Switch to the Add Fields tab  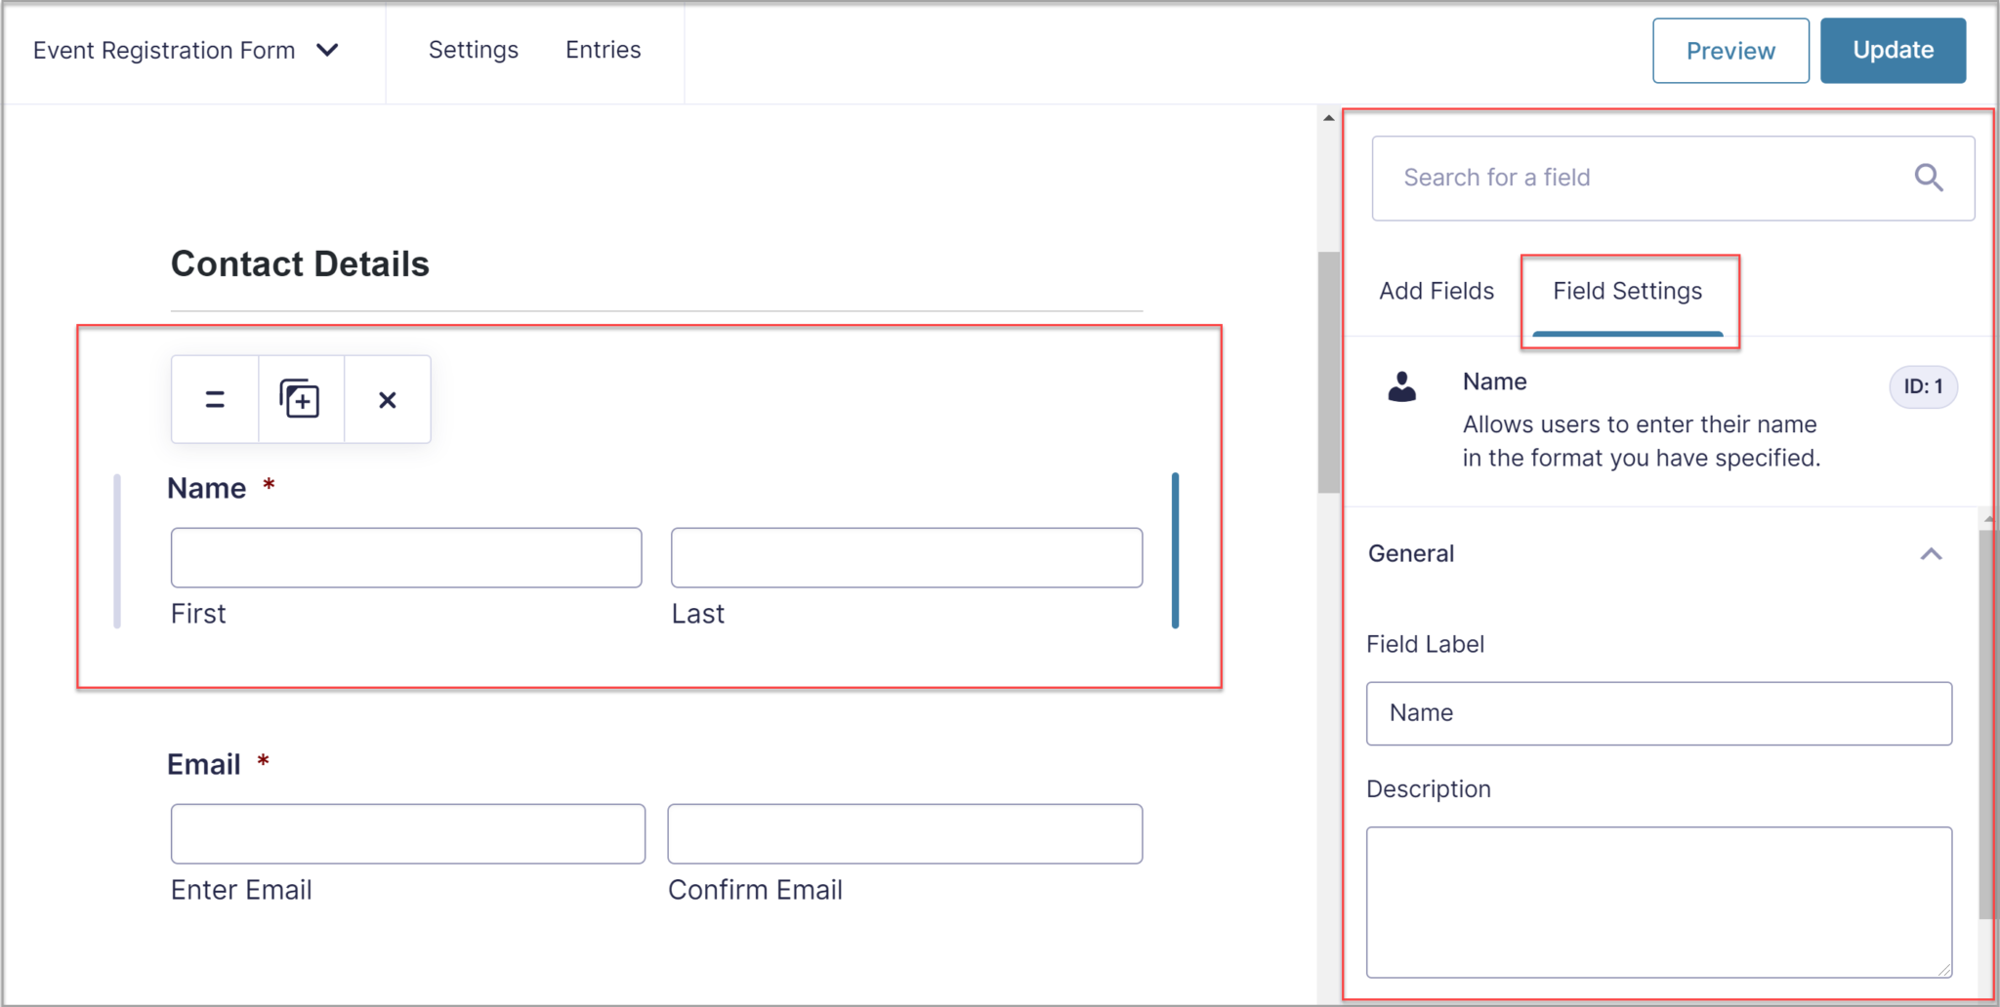[x=1435, y=291]
